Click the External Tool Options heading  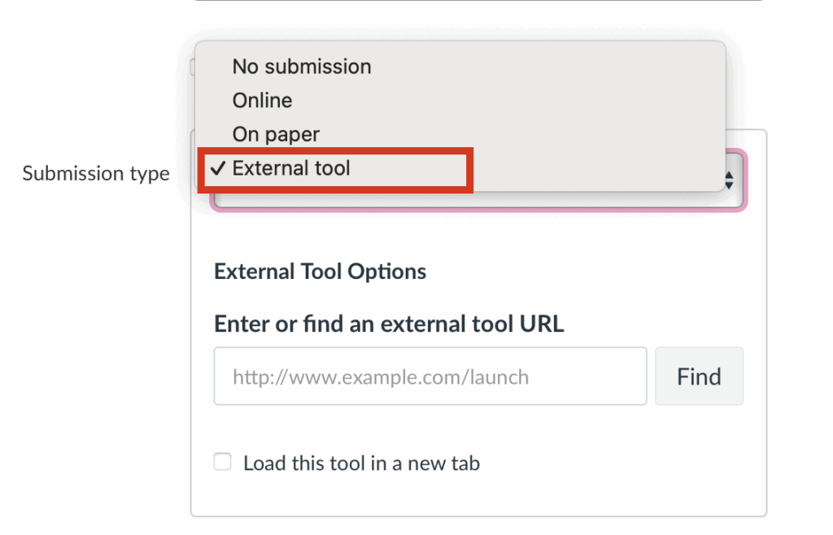(320, 272)
